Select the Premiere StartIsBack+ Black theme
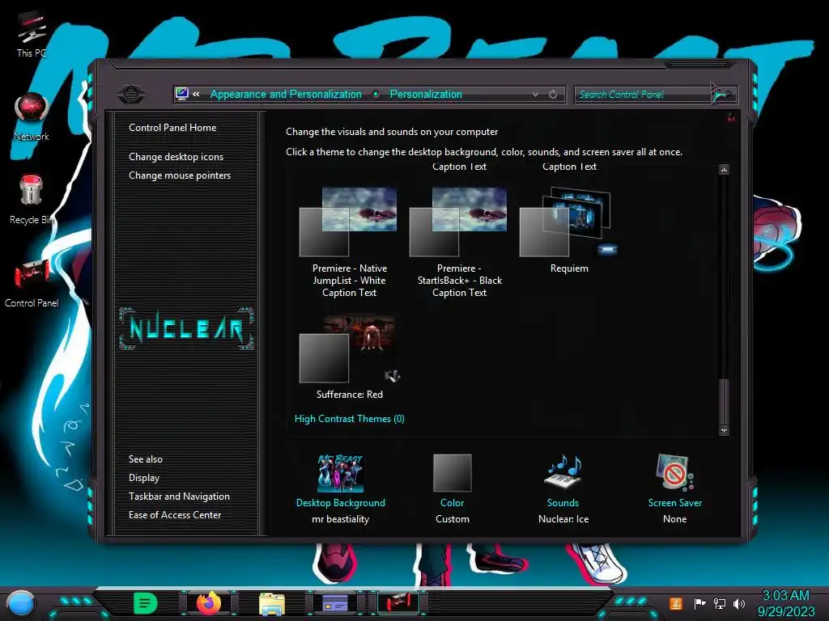 click(459, 243)
